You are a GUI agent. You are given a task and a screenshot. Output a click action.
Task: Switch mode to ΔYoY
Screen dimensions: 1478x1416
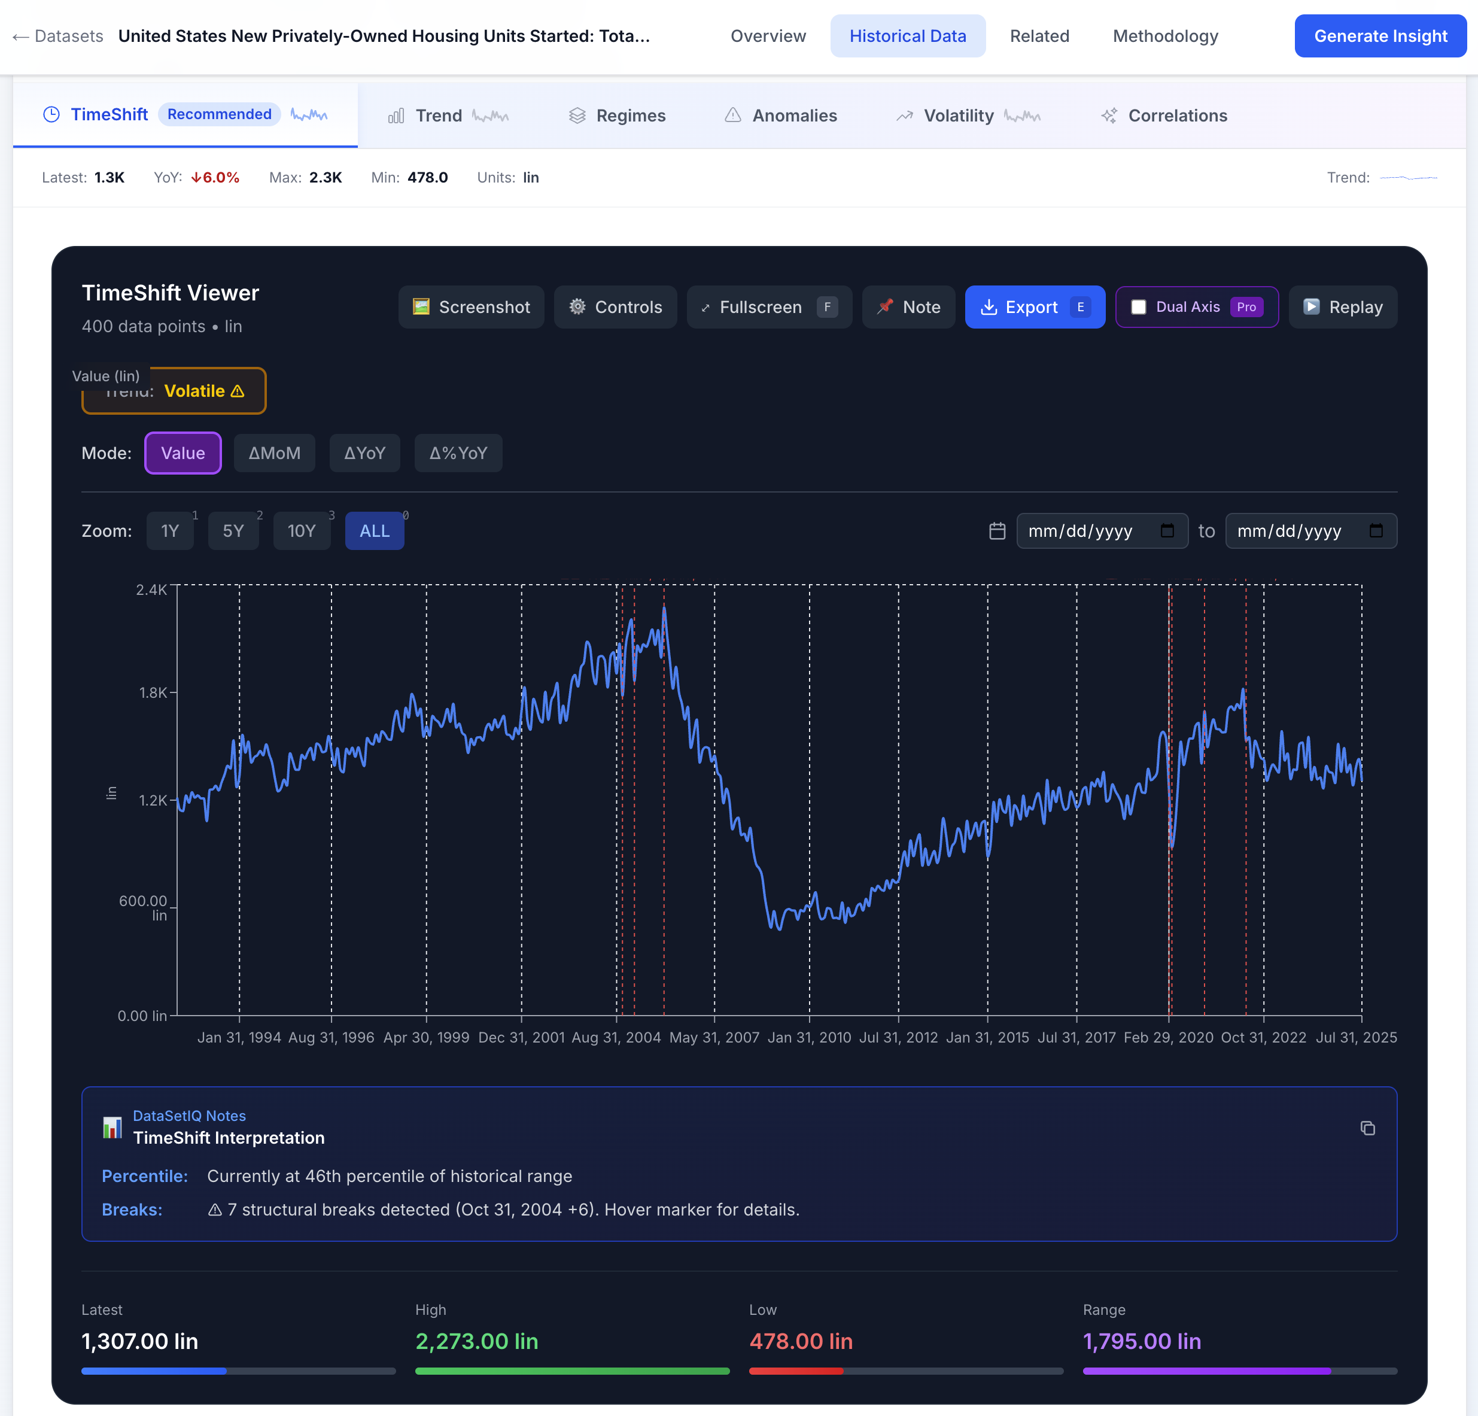pyautogui.click(x=364, y=452)
